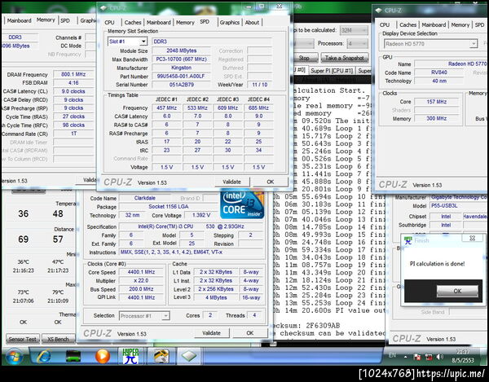Click the GPU Code Name RV840 value
Viewport: 489px width, 382px height.
pos(439,72)
